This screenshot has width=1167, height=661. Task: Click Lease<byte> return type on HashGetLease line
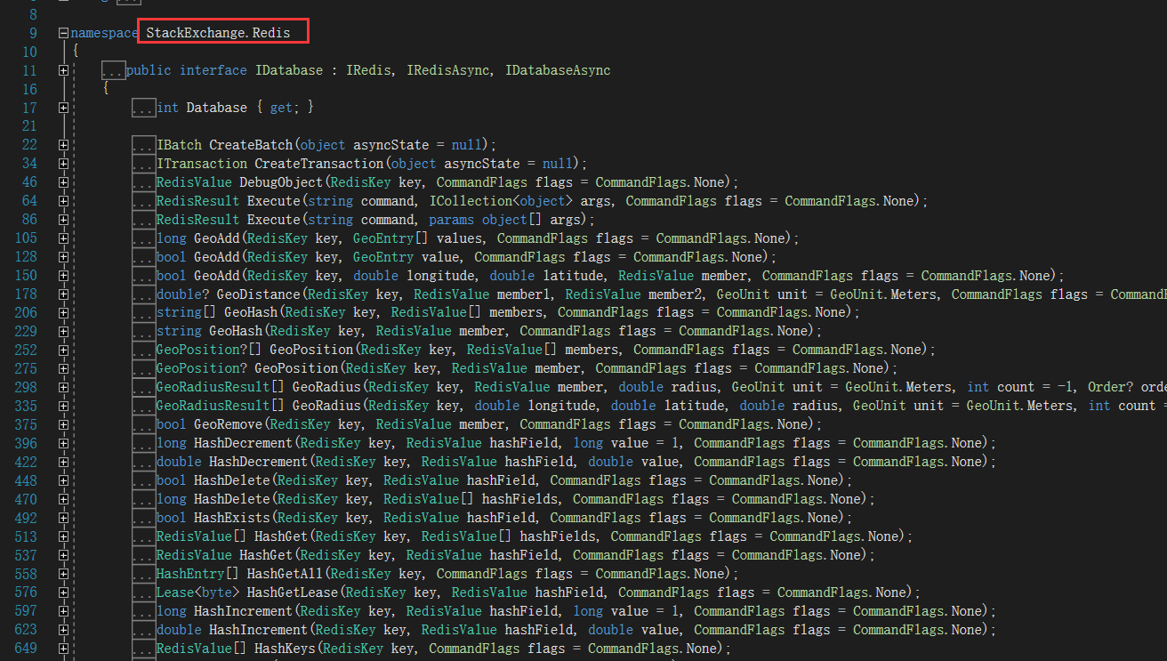(197, 593)
